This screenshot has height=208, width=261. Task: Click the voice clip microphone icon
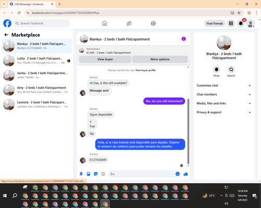81,174
